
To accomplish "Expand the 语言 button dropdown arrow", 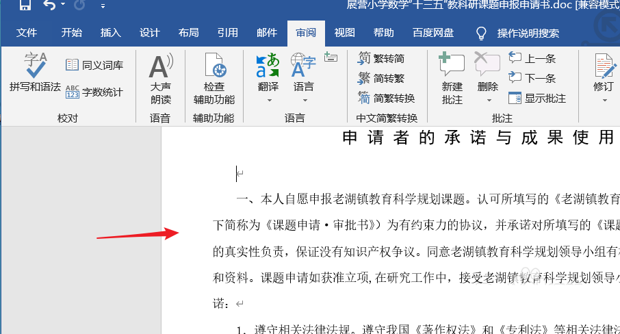I will tap(305, 101).
